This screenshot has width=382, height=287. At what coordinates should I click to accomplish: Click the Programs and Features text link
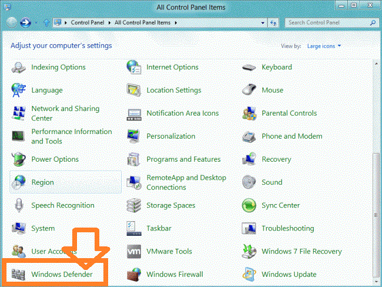click(183, 159)
